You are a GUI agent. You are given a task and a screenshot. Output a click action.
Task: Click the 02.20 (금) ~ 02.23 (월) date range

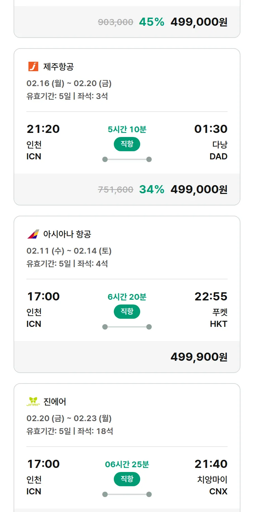pyautogui.click(x=69, y=418)
